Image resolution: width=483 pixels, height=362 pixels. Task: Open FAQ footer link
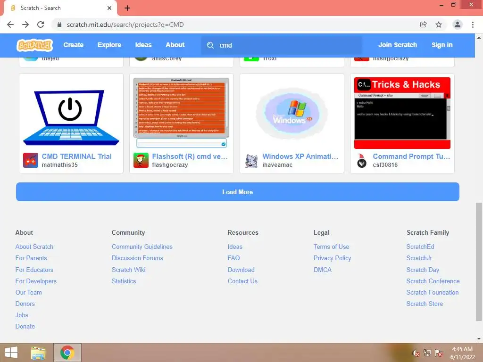pos(233,258)
